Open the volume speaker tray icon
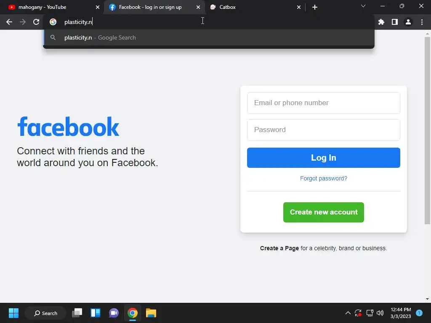The image size is (431, 323). tap(380, 313)
